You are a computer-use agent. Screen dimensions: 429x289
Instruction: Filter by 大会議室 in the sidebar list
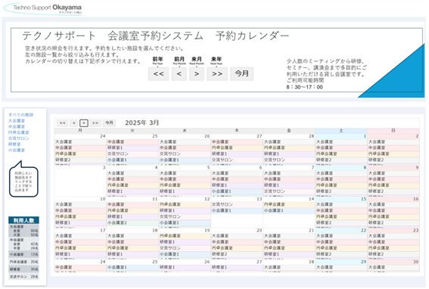pyautogui.click(x=17, y=121)
